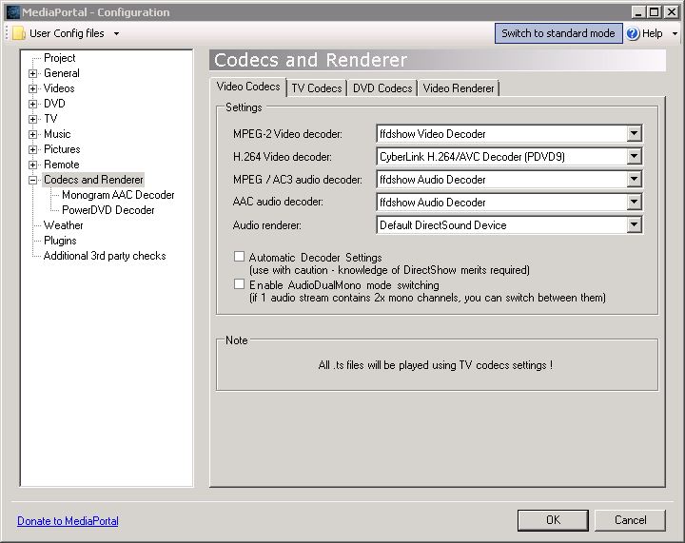Select Music in the tree
Screen dimensions: 685x543
(x=57, y=134)
